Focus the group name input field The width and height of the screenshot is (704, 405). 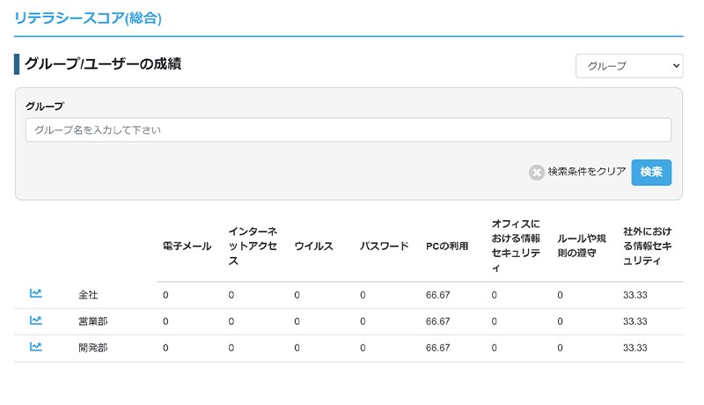tap(348, 129)
